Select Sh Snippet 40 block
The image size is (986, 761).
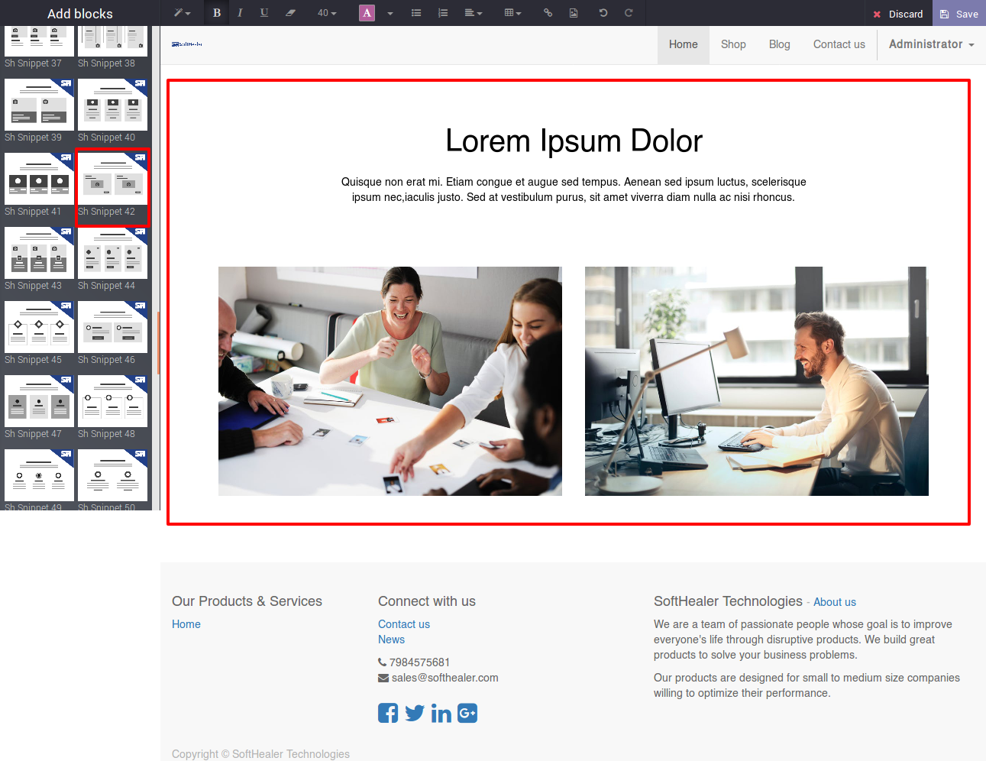pyautogui.click(x=112, y=112)
